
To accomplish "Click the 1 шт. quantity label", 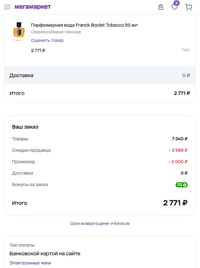I will (x=186, y=50).
